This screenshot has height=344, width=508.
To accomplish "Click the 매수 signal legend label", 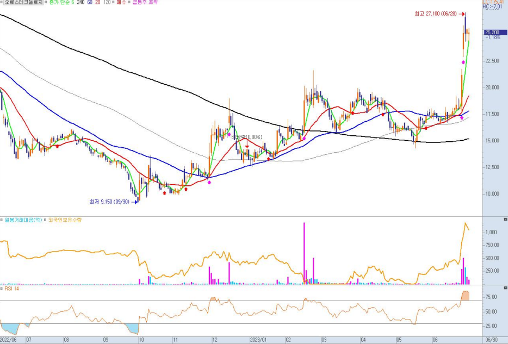I will pos(121,2).
